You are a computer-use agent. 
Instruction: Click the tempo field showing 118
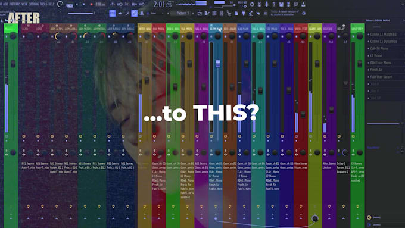coord(101,4)
